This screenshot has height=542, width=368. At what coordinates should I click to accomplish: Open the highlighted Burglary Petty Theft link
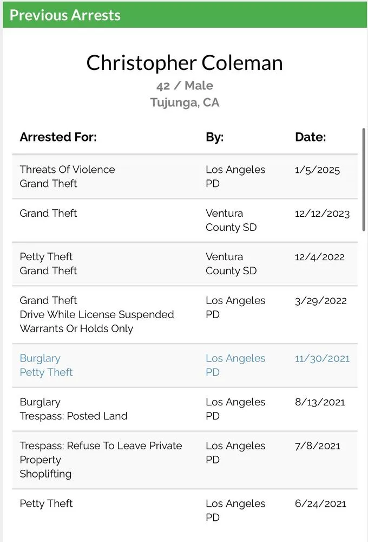tap(46, 365)
